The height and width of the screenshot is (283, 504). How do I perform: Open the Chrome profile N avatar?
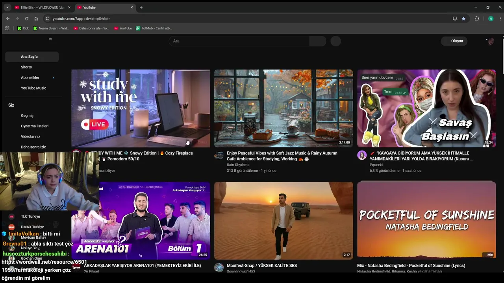pos(491,18)
